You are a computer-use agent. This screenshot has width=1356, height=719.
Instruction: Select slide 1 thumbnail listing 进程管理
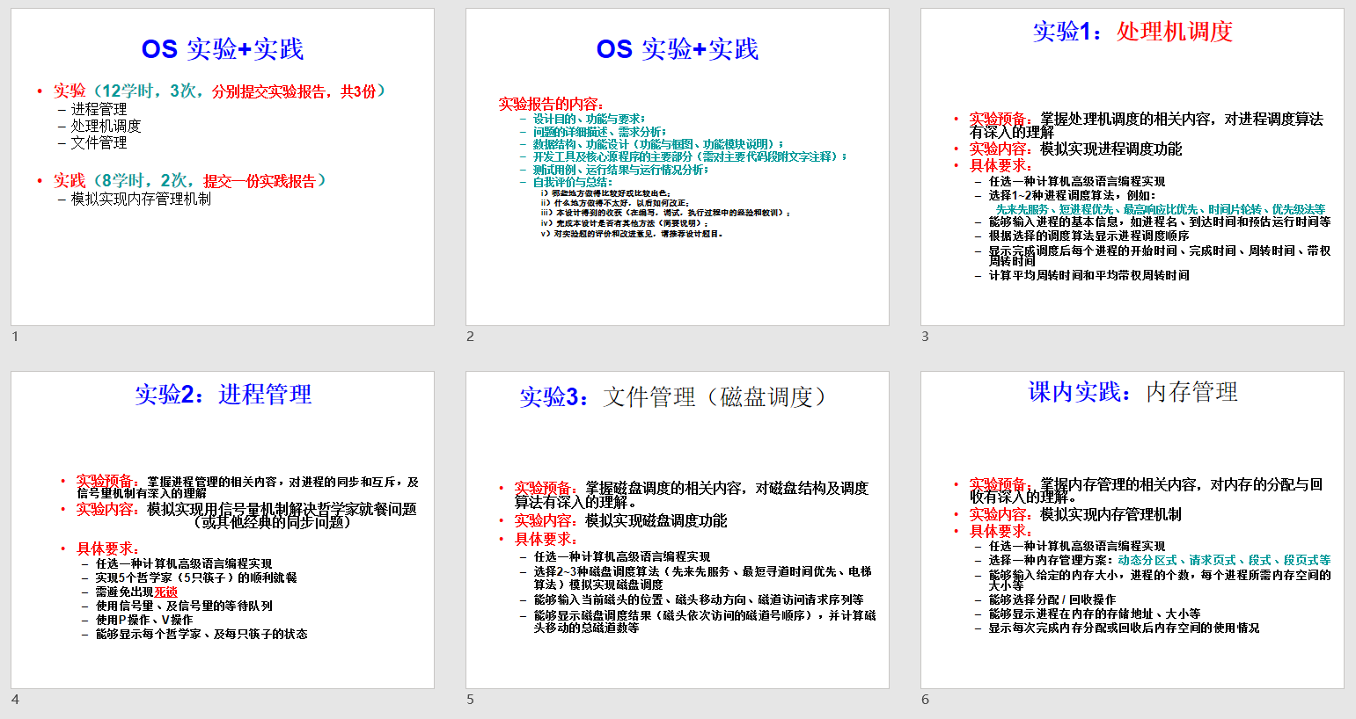point(222,167)
